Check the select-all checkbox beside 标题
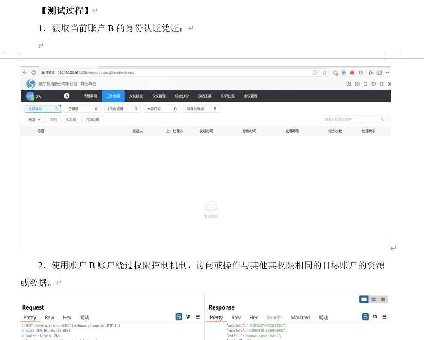424x340 pixels. point(28,131)
